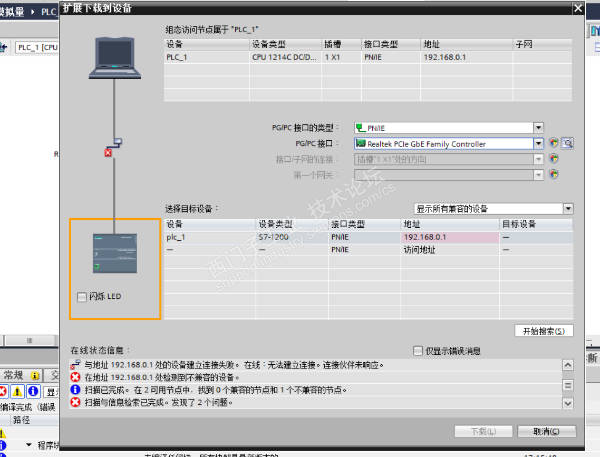Click 插槽 column header in nodes table
This screenshot has width=600, height=457.
pyautogui.click(x=341, y=44)
